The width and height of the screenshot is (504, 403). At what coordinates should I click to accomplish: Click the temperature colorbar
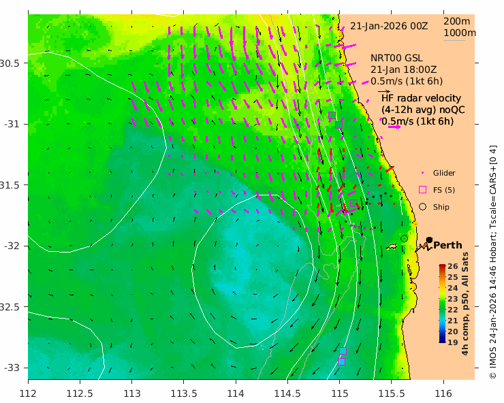tap(443, 304)
